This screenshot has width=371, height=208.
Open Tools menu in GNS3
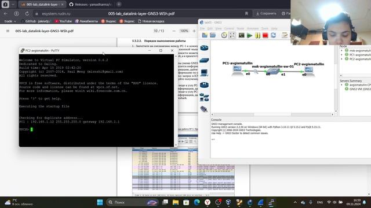(x=265, y=28)
